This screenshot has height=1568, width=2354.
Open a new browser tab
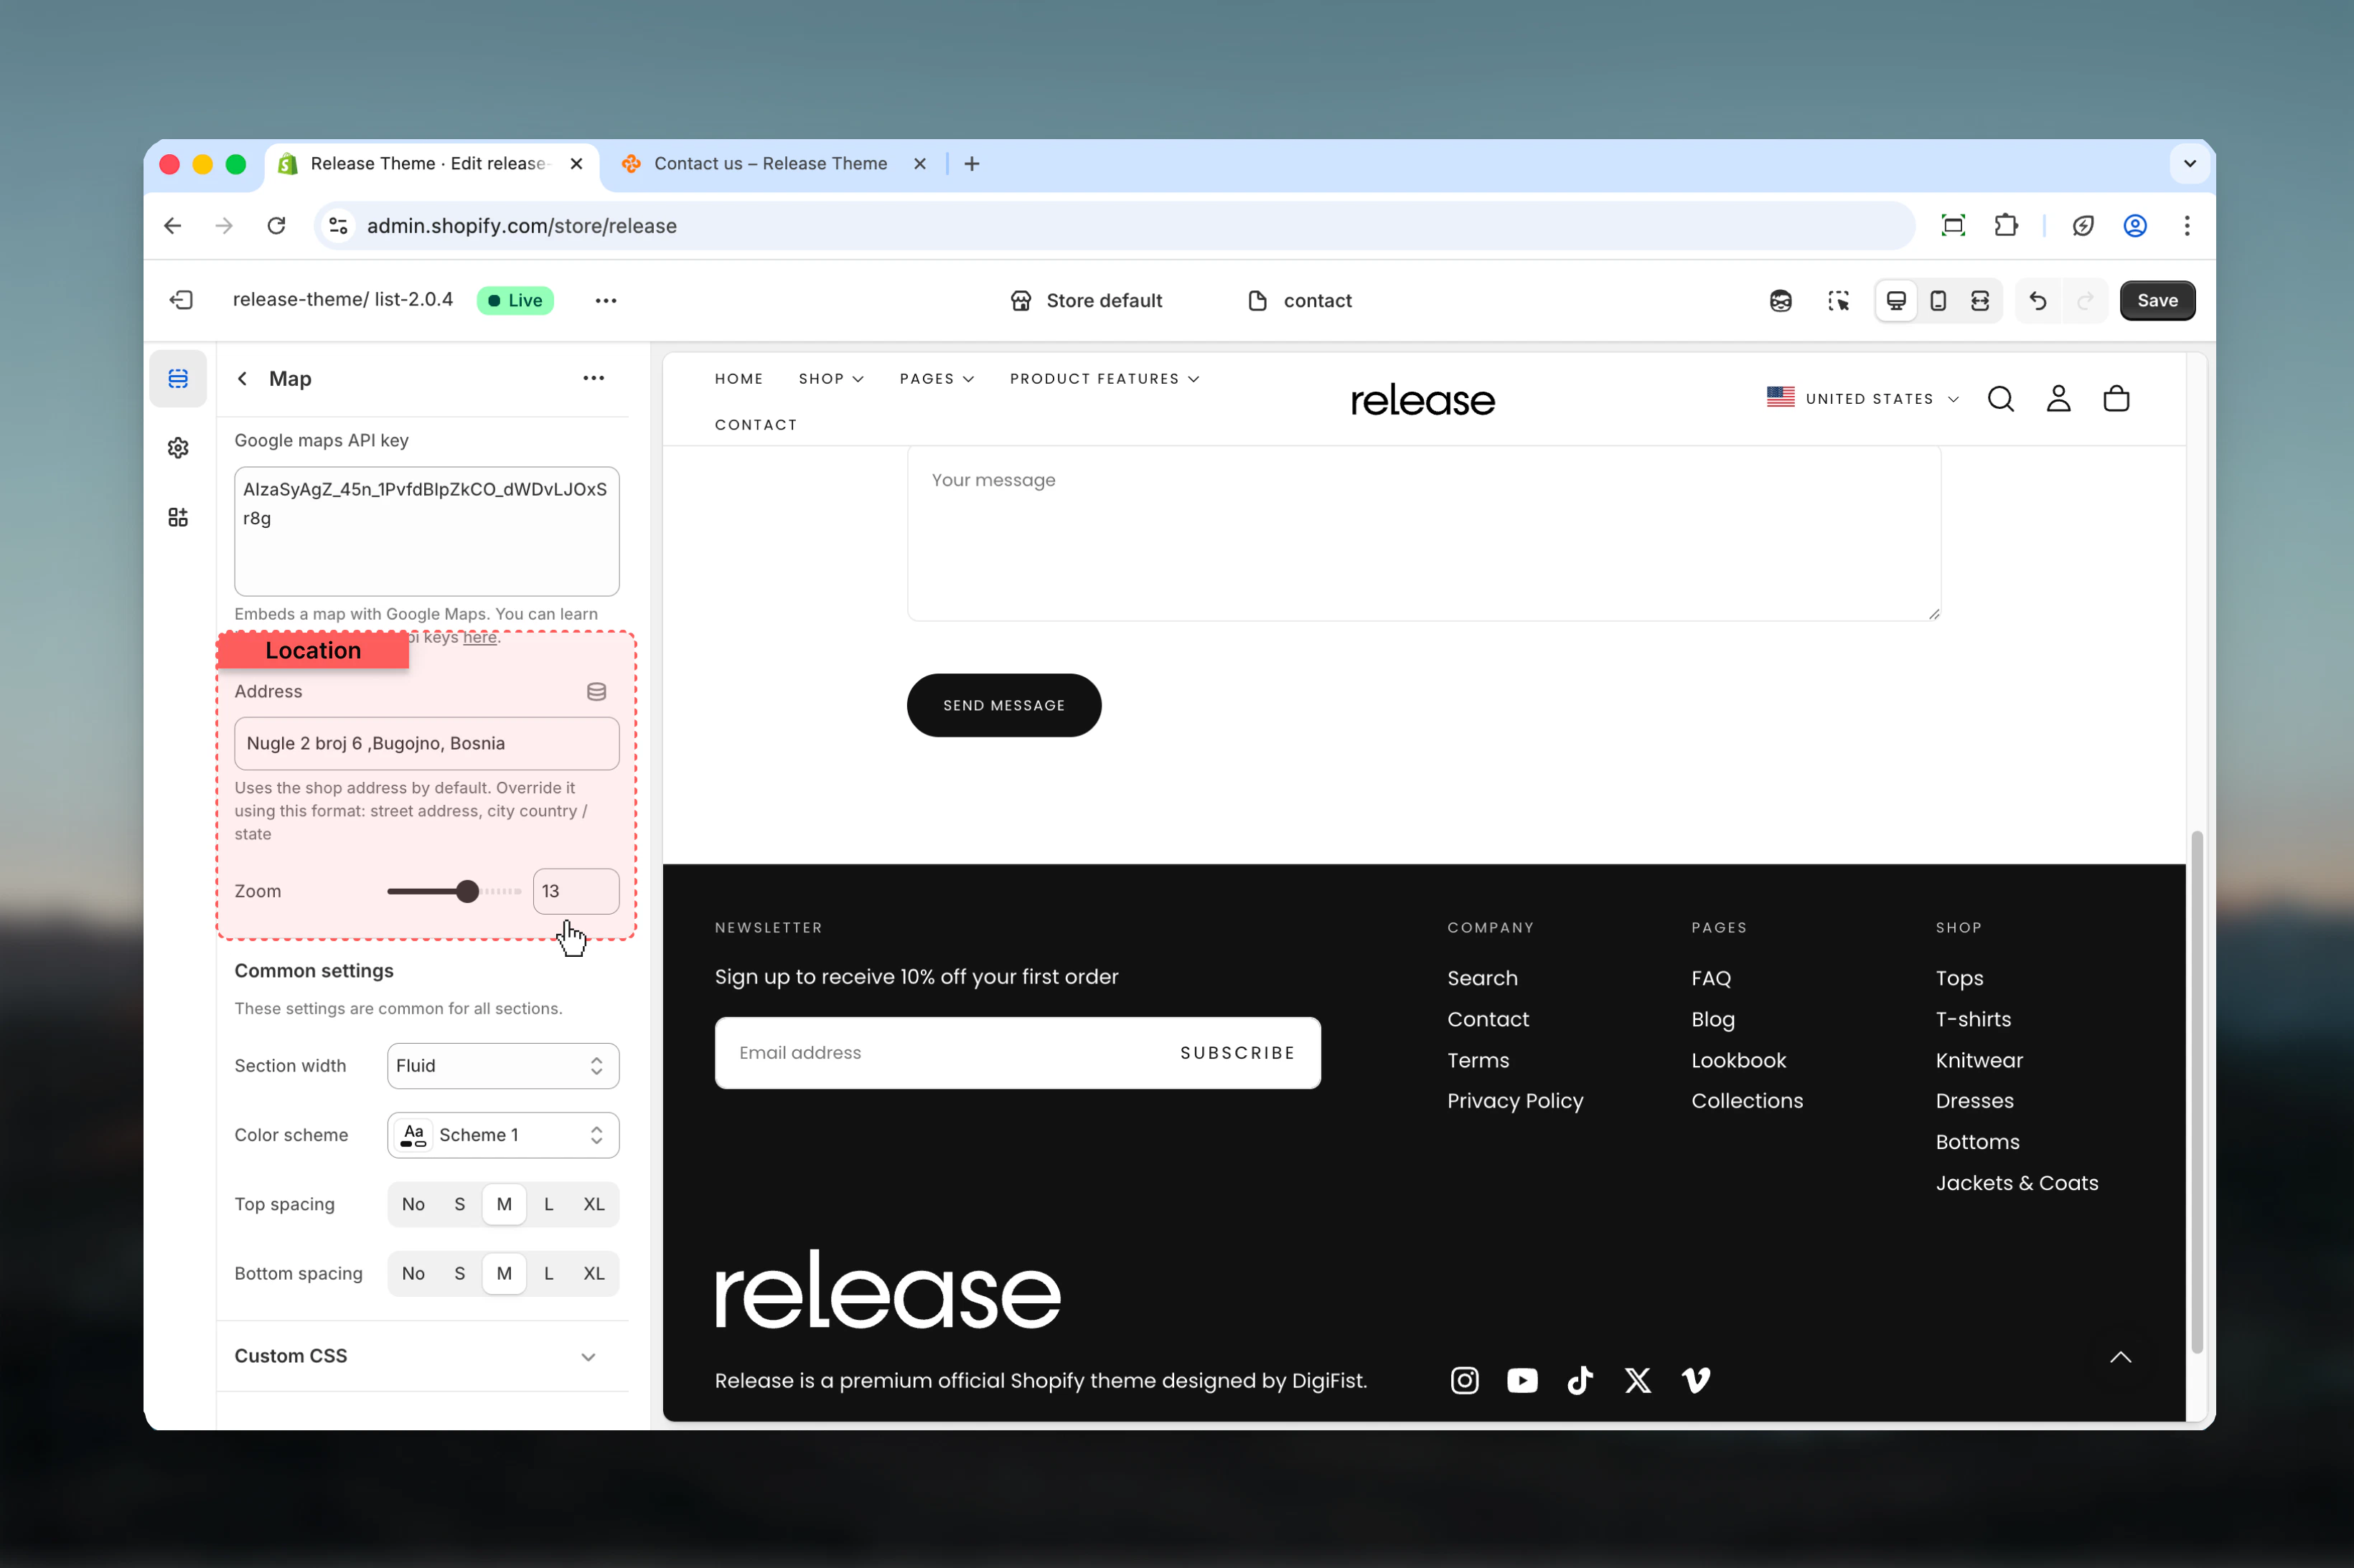(x=972, y=164)
